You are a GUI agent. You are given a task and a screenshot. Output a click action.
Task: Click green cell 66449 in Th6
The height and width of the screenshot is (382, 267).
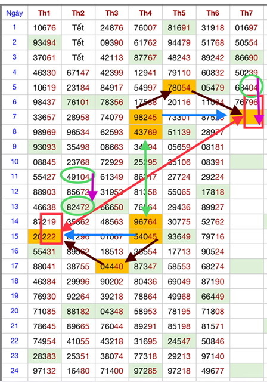213,296
